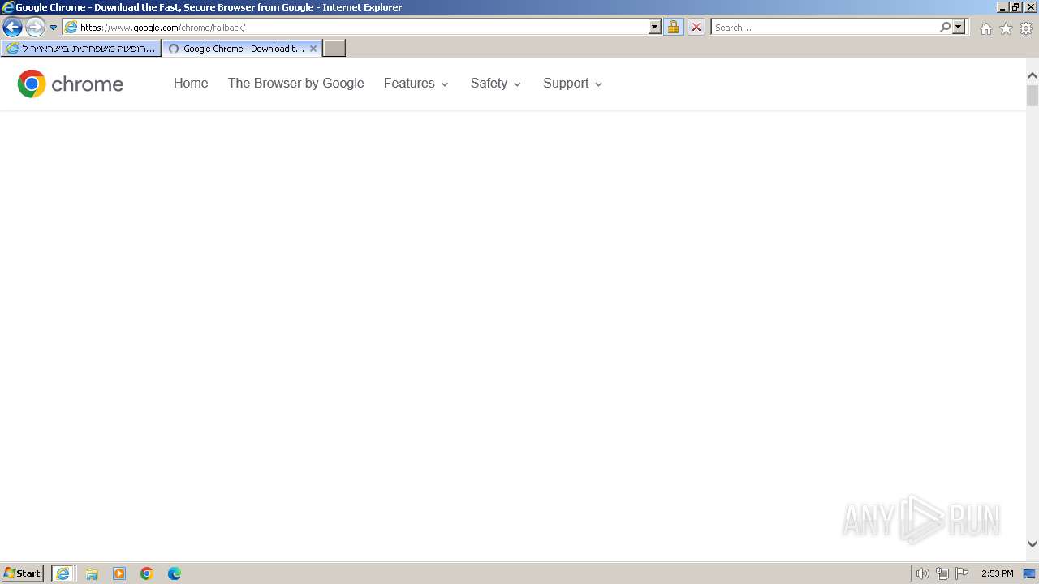Open Favorites star icon
The height and width of the screenshot is (584, 1039).
(1006, 28)
